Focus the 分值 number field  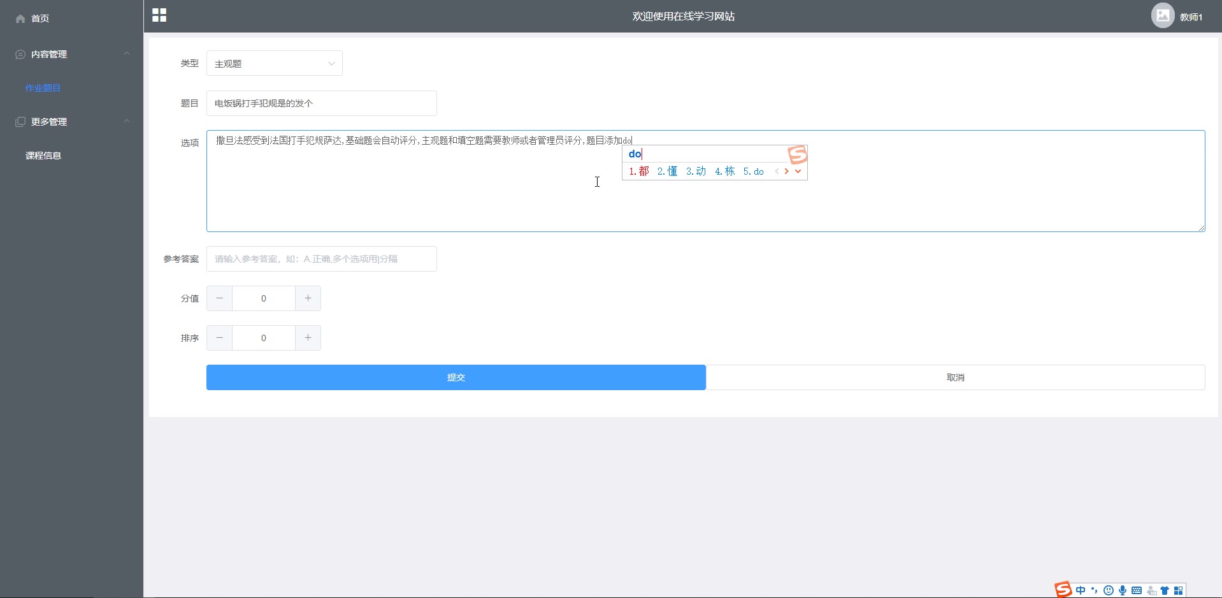pos(264,298)
